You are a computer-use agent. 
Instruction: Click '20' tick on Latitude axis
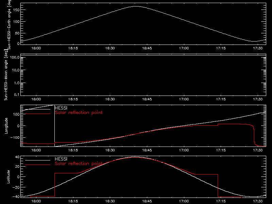point(17,167)
